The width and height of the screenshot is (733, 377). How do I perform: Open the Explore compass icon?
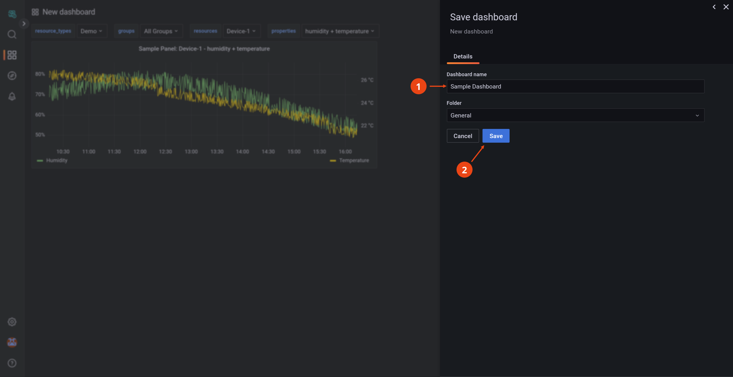(x=12, y=76)
